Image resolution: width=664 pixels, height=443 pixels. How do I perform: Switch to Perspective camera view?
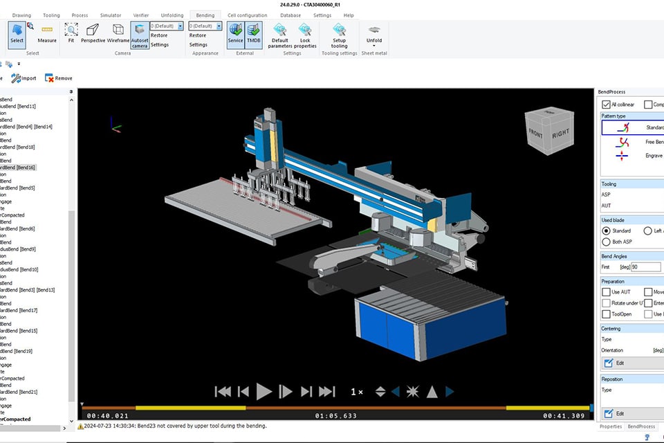point(93,31)
